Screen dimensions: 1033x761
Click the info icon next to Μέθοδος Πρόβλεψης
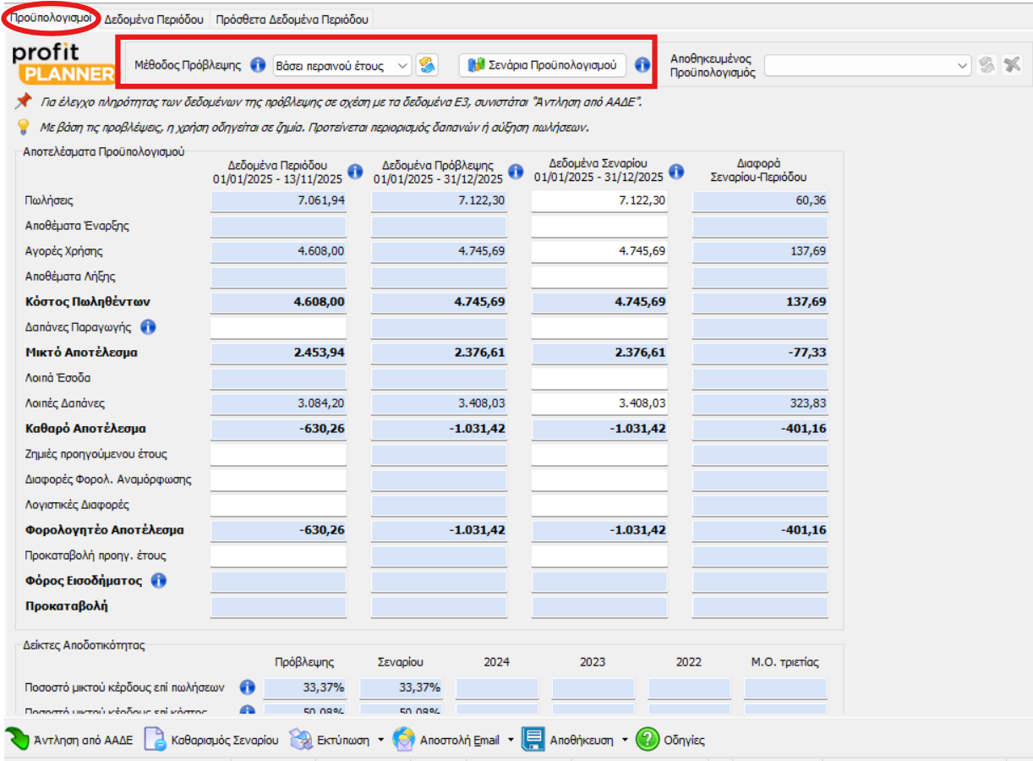point(258,65)
